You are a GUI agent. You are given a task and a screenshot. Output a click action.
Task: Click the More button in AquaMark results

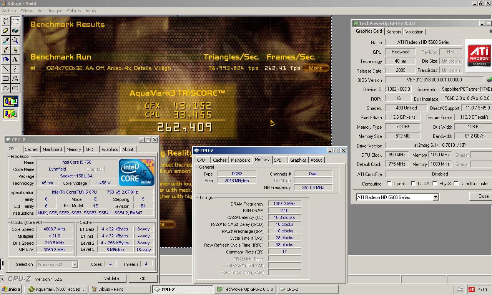(x=316, y=68)
